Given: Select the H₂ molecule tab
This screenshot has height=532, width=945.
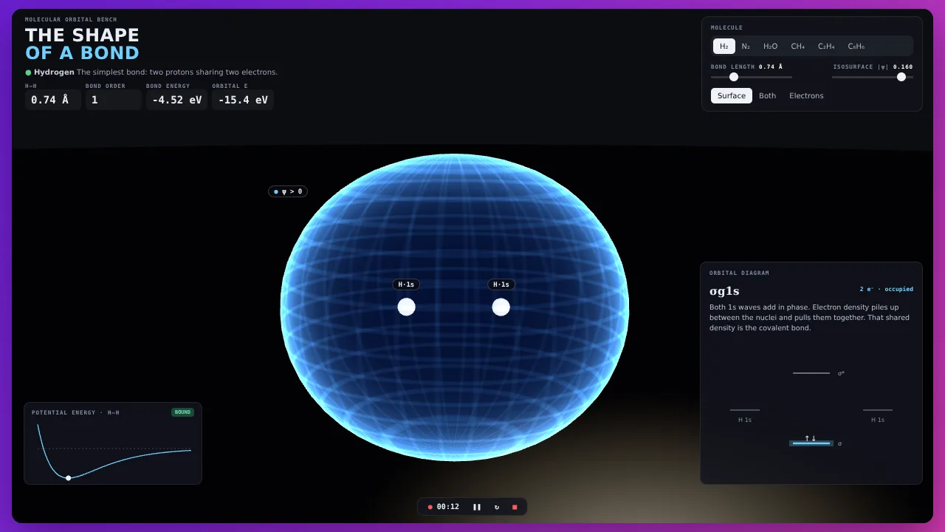Looking at the screenshot, I should click(x=724, y=47).
